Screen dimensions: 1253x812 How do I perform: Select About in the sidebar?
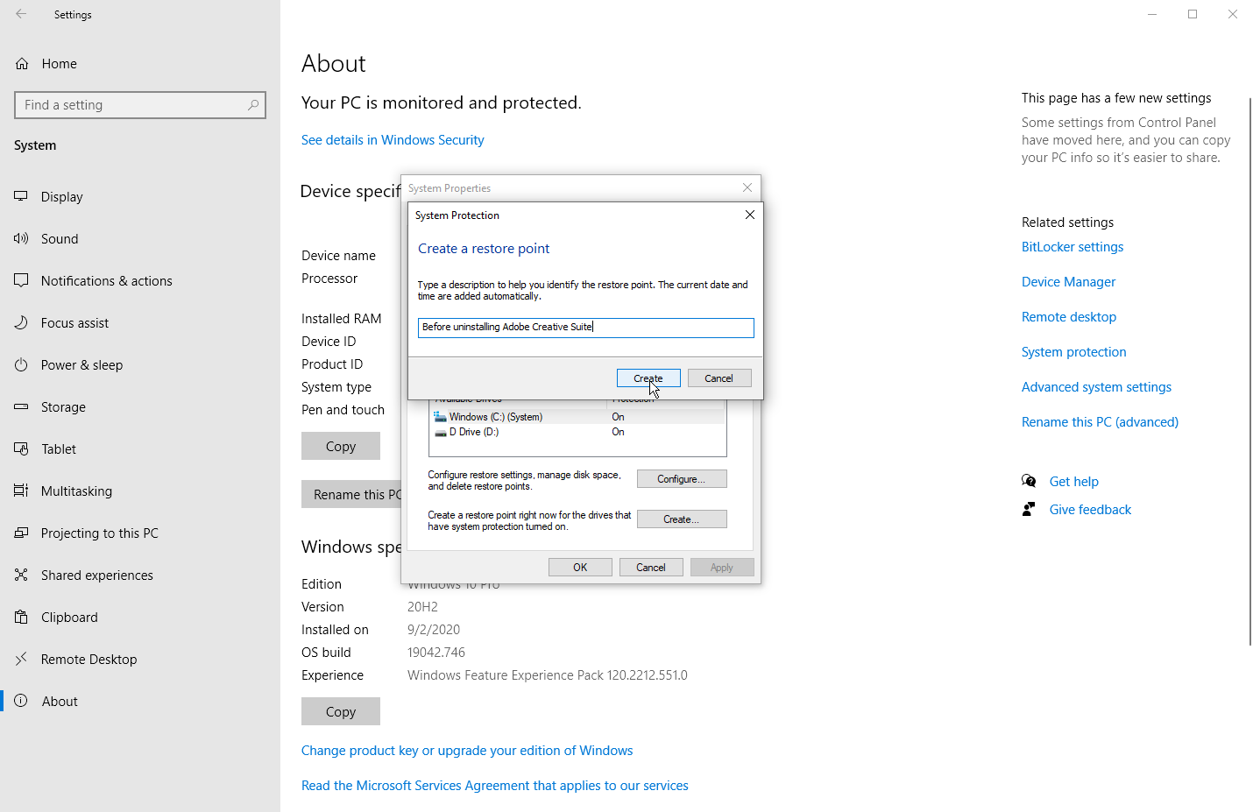pyautogui.click(x=60, y=702)
